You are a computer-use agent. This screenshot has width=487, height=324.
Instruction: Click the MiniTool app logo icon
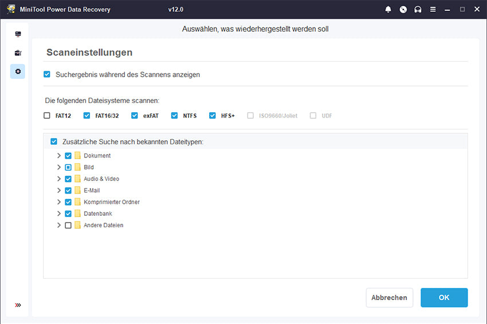click(10, 10)
